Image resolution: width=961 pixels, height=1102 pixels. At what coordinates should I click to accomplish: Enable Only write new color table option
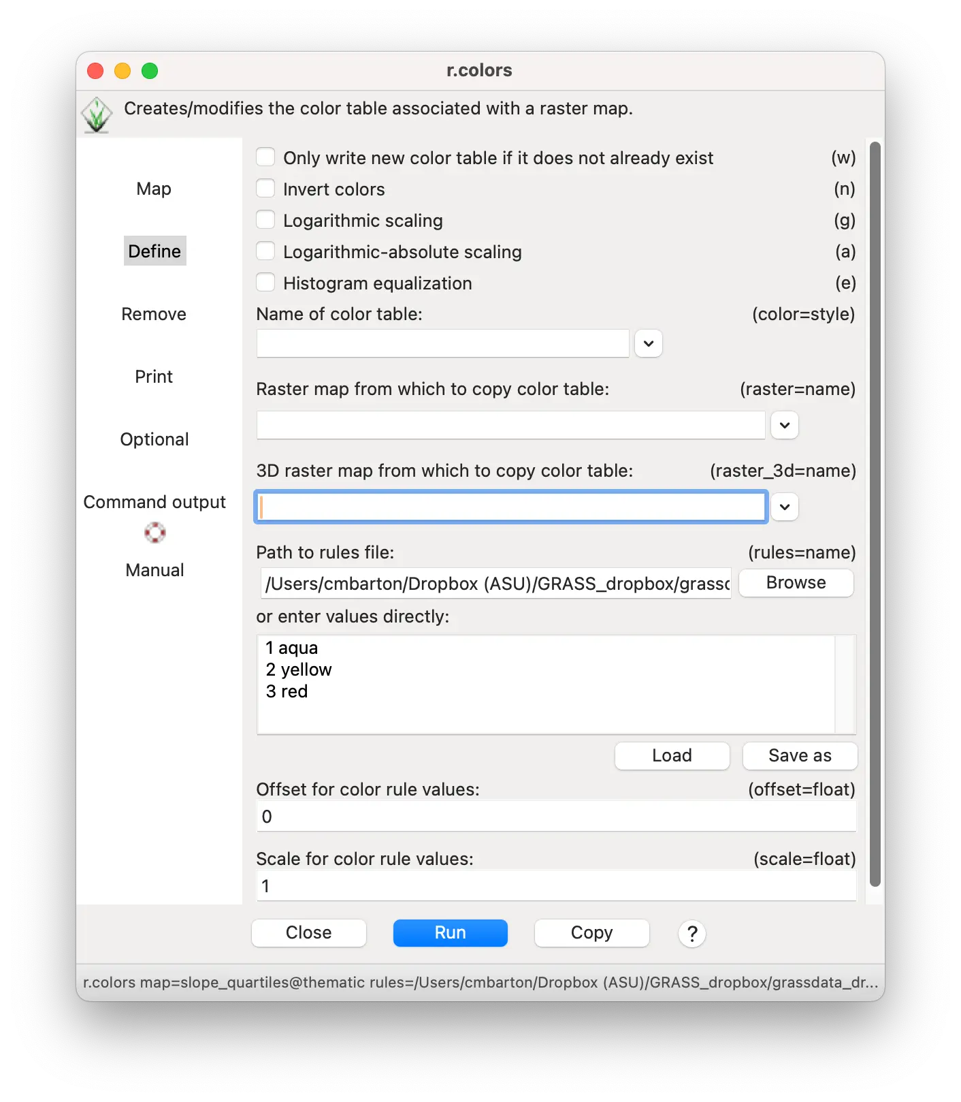[265, 157]
